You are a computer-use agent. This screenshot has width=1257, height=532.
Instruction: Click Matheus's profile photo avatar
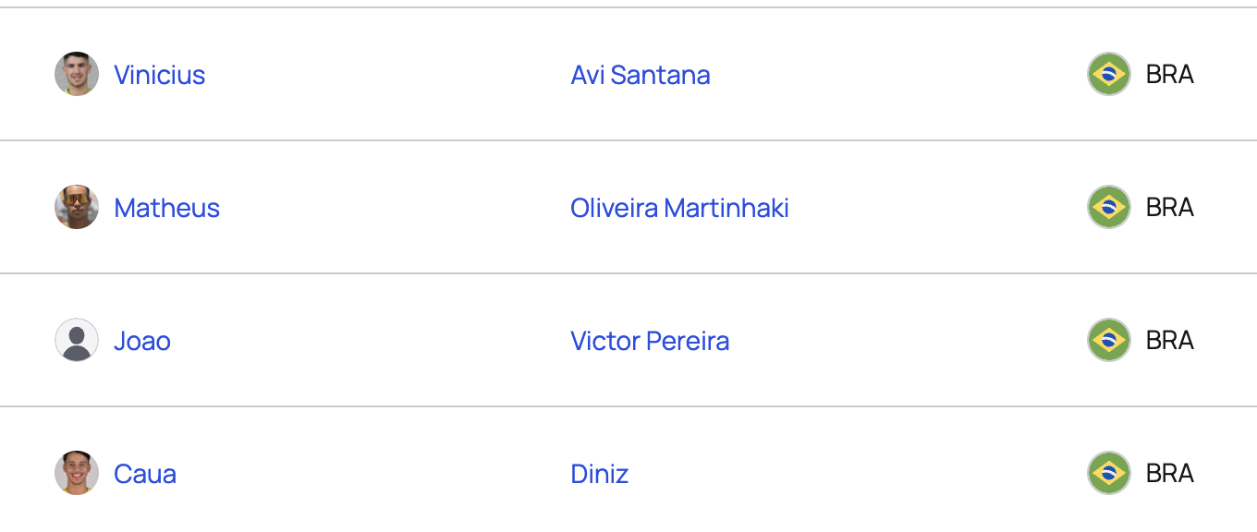pyautogui.click(x=77, y=207)
